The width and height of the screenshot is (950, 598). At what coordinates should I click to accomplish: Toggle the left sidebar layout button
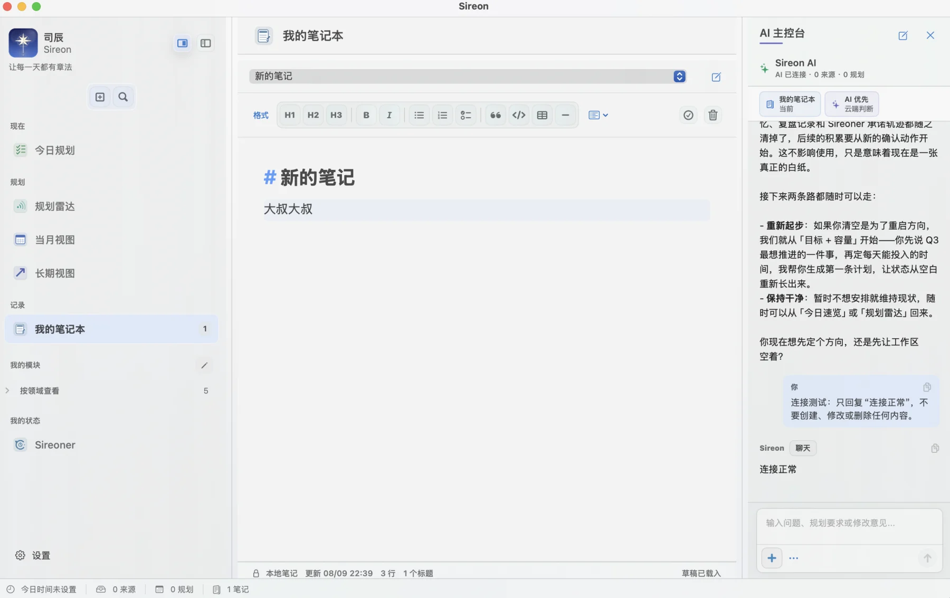(x=206, y=43)
